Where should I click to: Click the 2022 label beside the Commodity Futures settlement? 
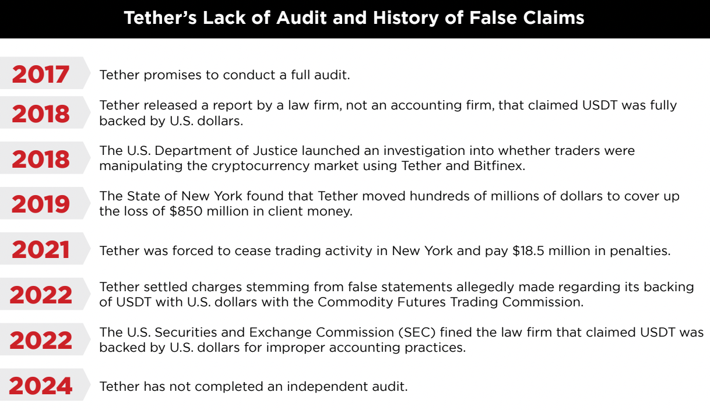pos(41,295)
